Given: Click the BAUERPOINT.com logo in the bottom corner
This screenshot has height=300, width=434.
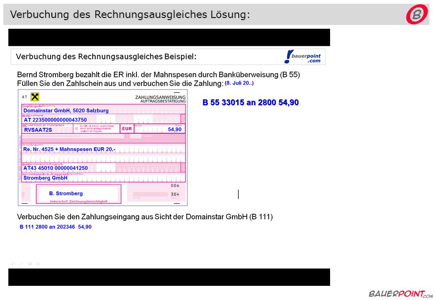Looking at the screenshot, I should [401, 293].
